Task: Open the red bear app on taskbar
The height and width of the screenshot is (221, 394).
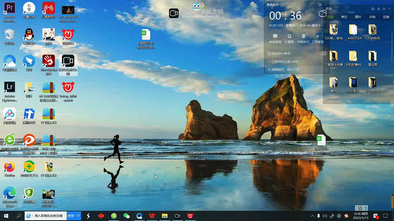Action: point(190,216)
